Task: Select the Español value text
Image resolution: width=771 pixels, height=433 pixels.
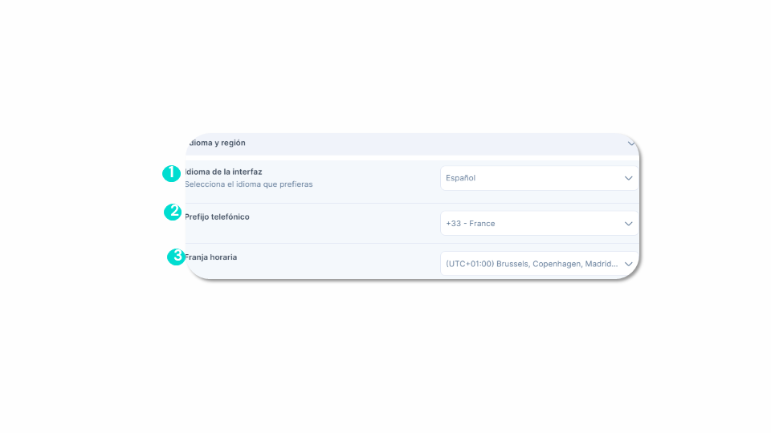Action: point(461,178)
